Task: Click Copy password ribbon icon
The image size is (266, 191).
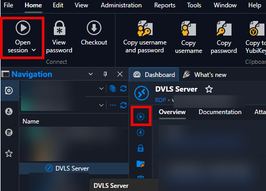Action: 224,28
